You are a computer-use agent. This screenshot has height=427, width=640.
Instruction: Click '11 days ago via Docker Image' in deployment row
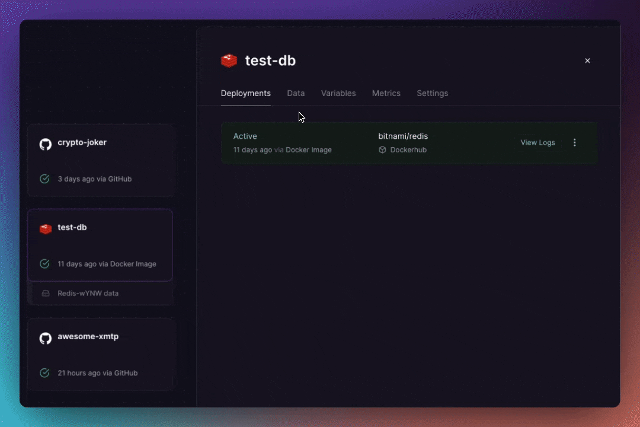283,150
